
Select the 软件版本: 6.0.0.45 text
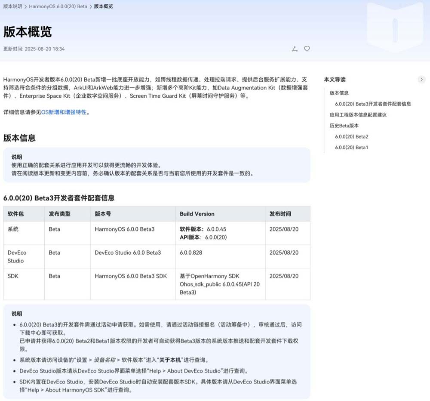pos(203,229)
